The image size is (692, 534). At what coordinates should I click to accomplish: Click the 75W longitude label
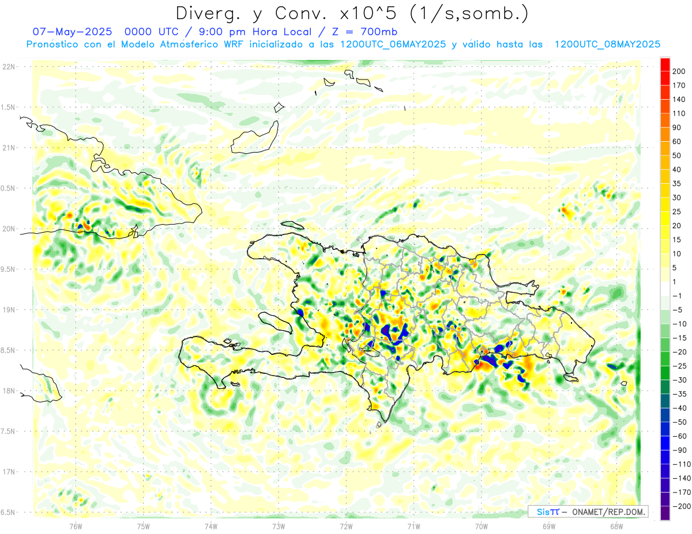[x=144, y=527]
